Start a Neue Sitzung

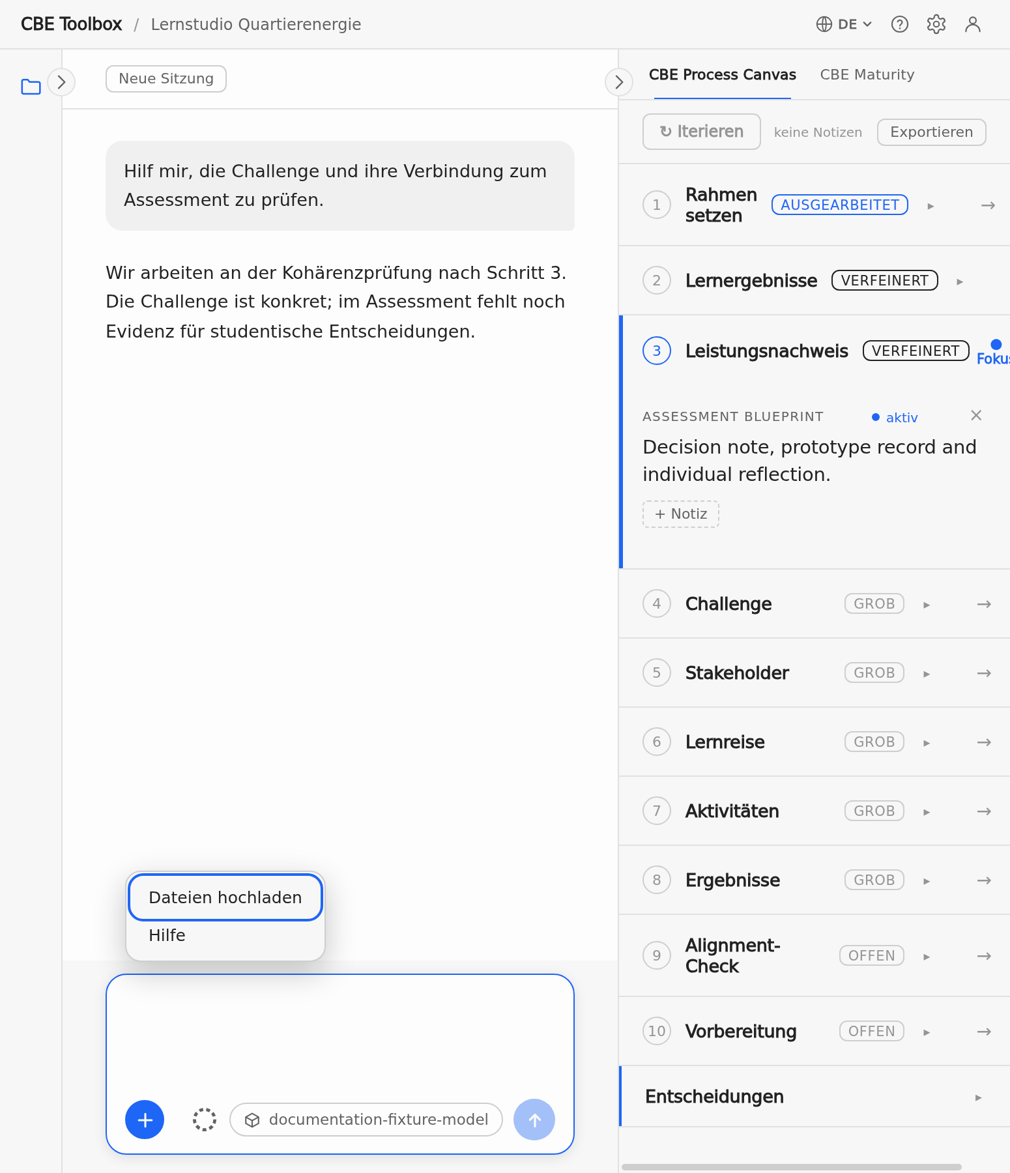(166, 79)
